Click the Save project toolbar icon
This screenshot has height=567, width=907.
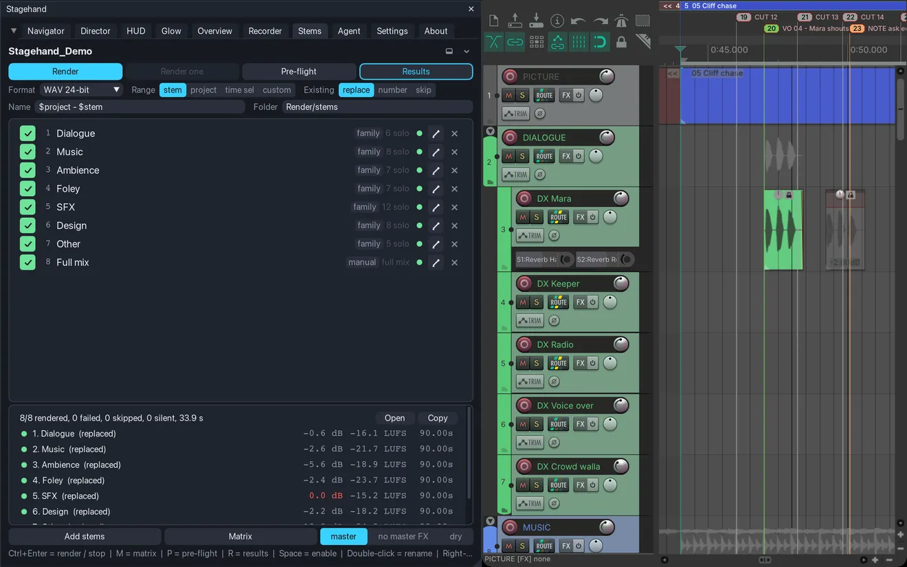coord(537,21)
